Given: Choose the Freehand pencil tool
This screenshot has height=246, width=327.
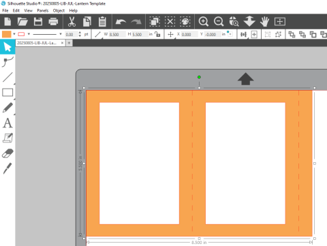Looking at the screenshot, I should point(7,108).
